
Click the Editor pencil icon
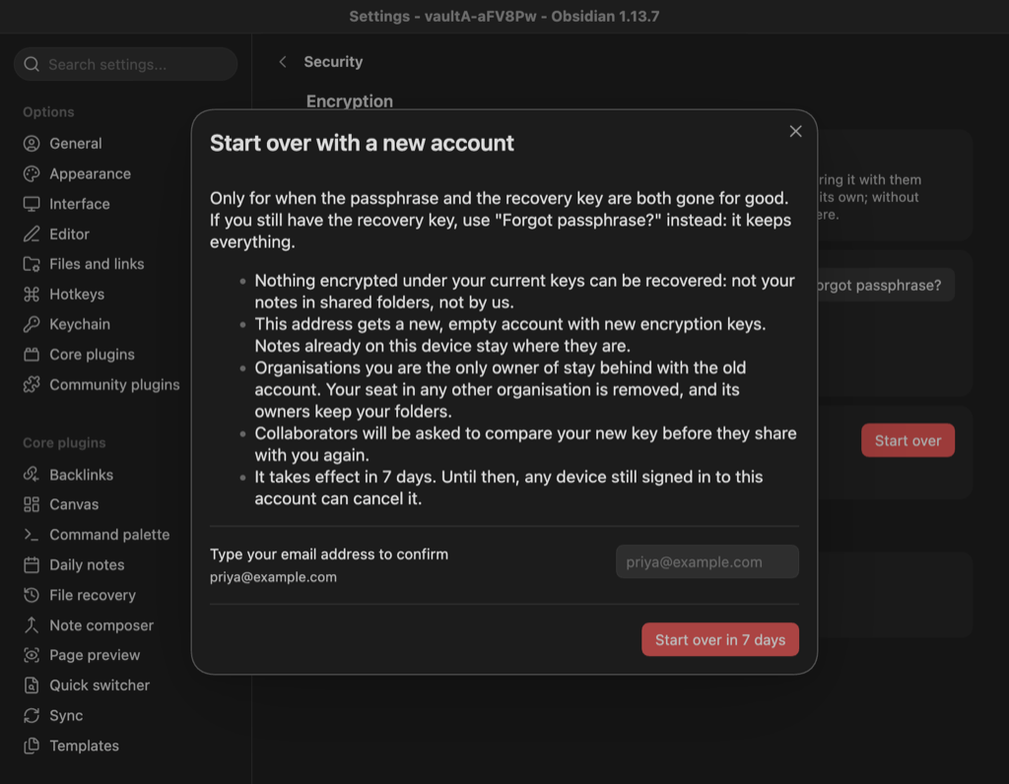32,234
